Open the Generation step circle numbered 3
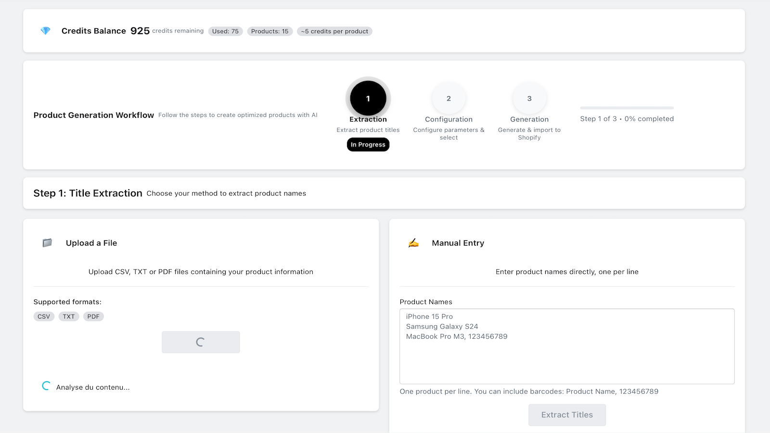770x433 pixels. [x=529, y=98]
